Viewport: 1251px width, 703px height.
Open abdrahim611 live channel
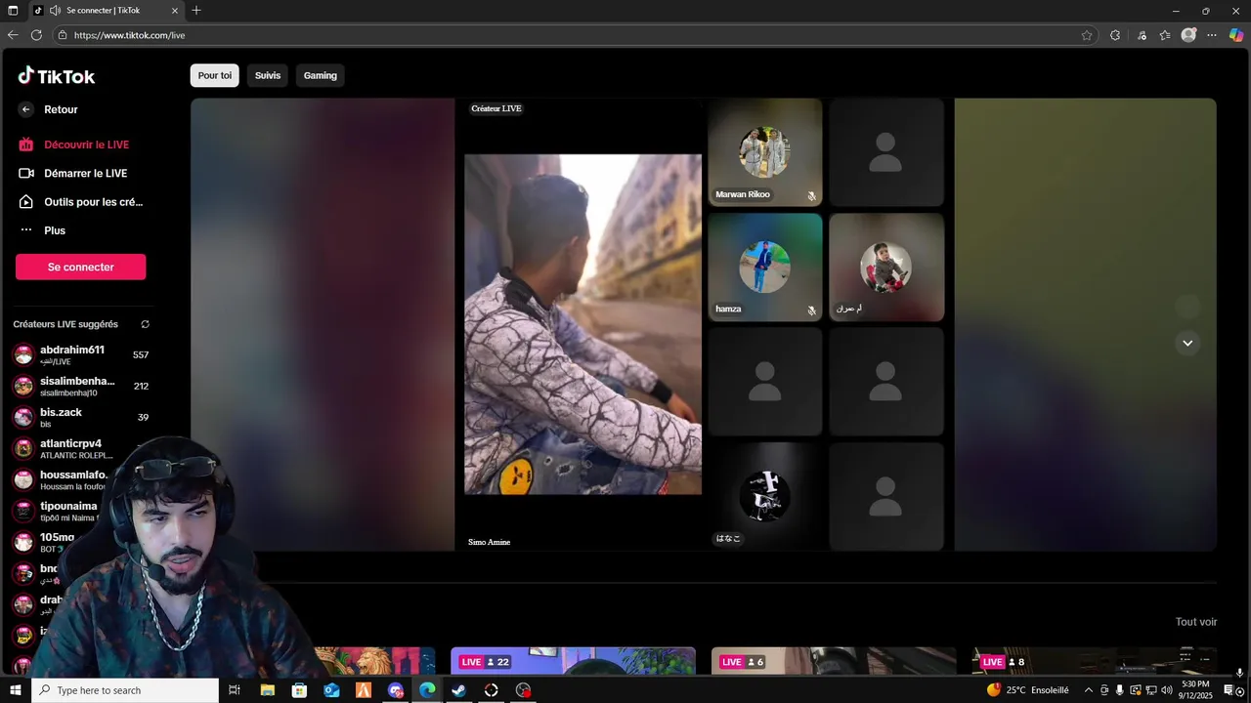(x=80, y=354)
